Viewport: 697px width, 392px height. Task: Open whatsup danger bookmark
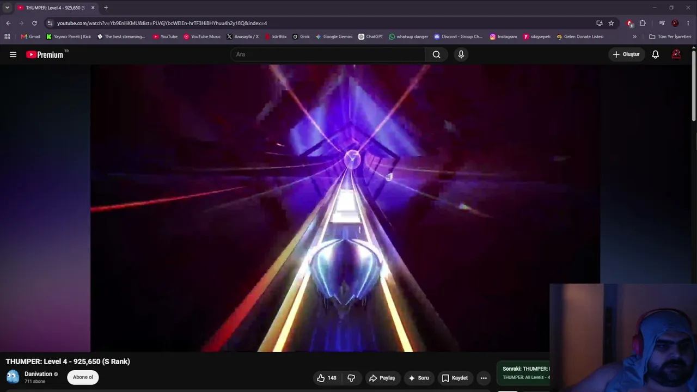[408, 36]
